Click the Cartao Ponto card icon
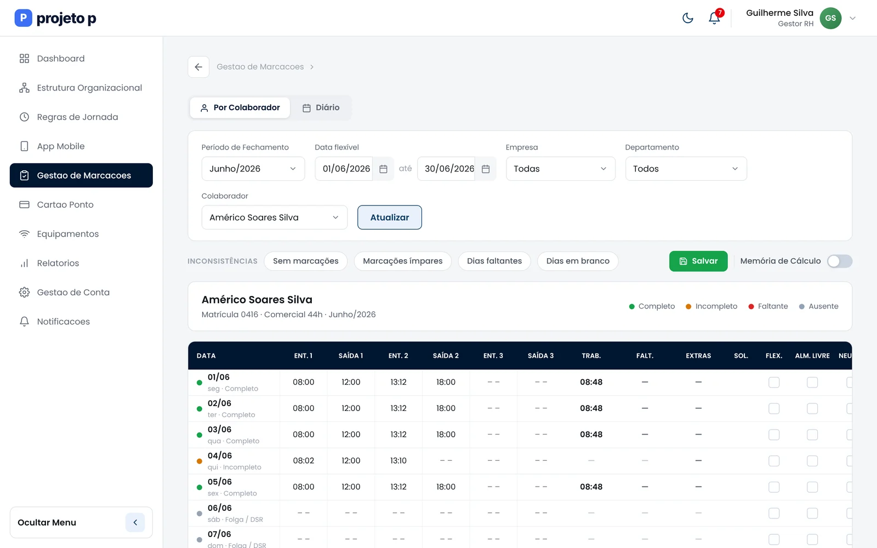877x548 pixels. point(24,204)
